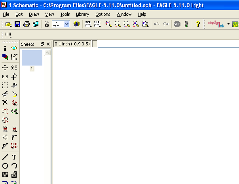Screen dimensions: 239x184
Task: Open the Options menu
Action: 103,14
